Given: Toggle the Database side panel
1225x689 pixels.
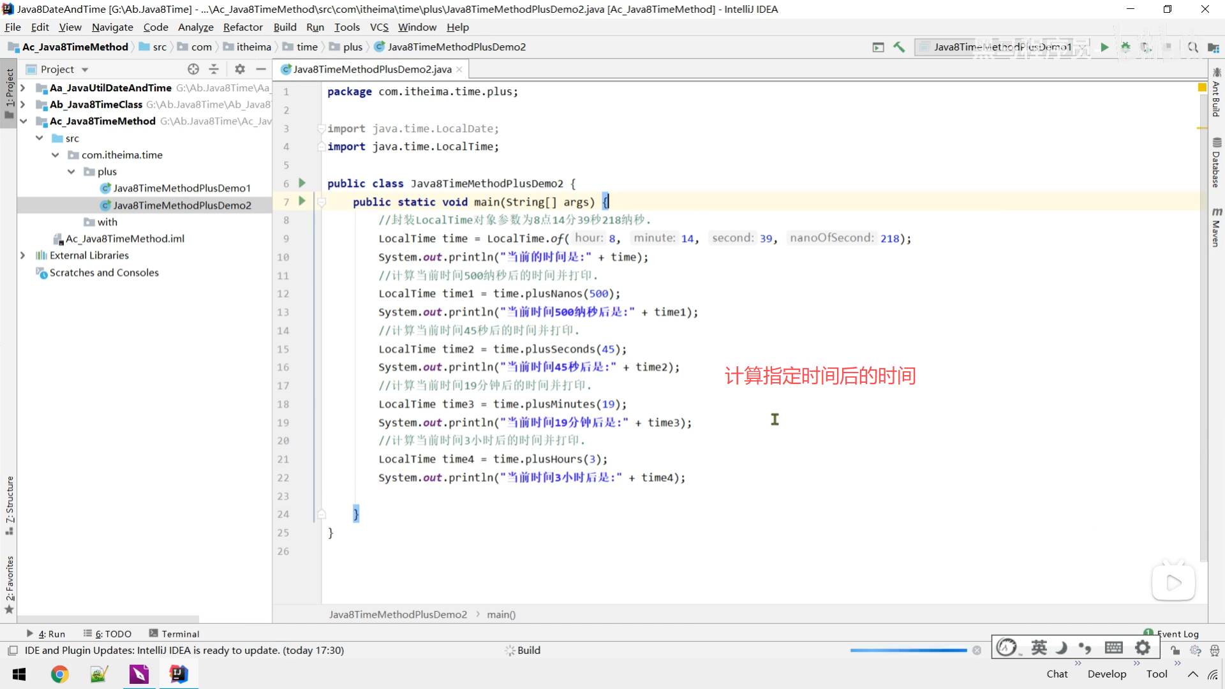Looking at the screenshot, I should 1216,163.
